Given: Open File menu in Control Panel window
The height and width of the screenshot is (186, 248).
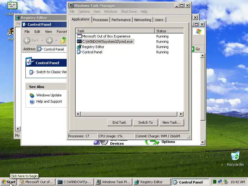Looking at the screenshot, I should pyautogui.click(x=27, y=32).
